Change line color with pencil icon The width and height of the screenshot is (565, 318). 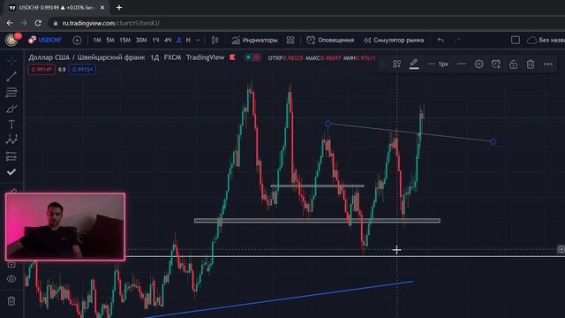point(414,64)
